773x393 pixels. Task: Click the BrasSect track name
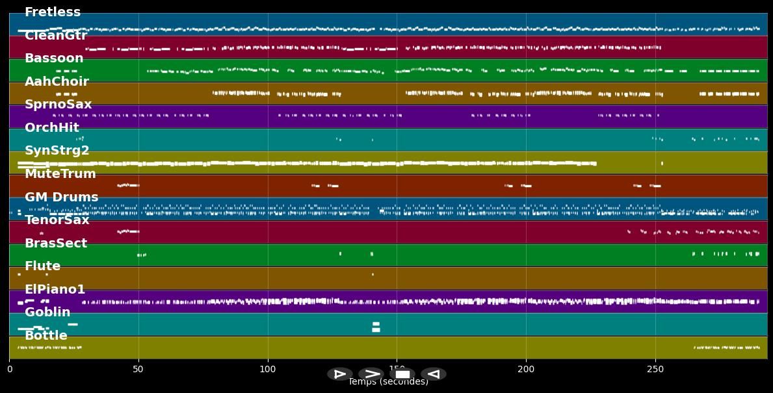(x=56, y=244)
